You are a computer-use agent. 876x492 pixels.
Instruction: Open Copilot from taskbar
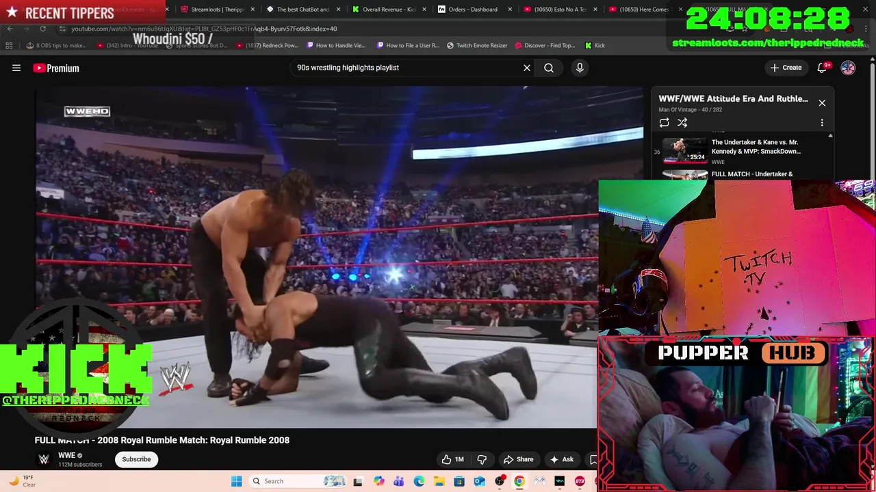pos(379,481)
